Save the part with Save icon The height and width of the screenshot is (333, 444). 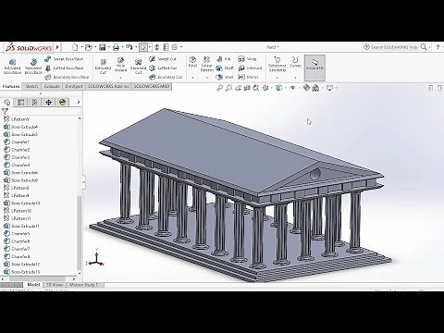click(102, 47)
